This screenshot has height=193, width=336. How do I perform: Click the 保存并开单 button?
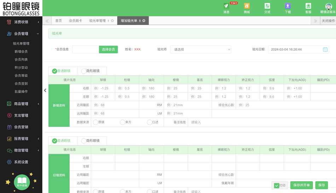click(x=301, y=185)
